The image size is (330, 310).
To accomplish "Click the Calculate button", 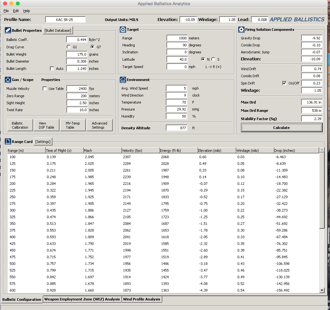I will coord(282,128).
